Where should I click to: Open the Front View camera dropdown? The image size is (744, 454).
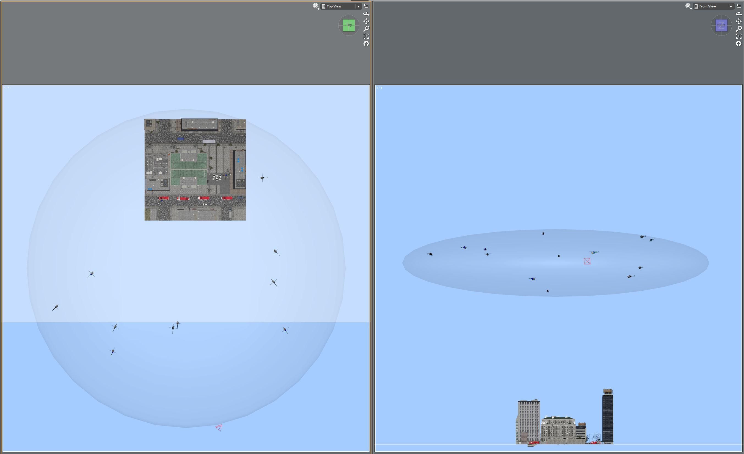pyautogui.click(x=731, y=6)
